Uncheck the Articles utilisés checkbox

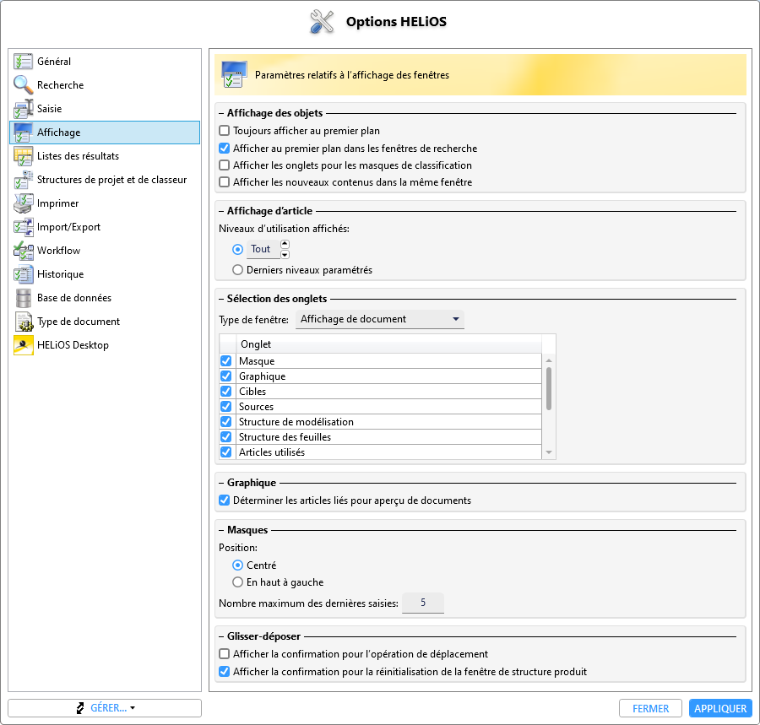[225, 452]
